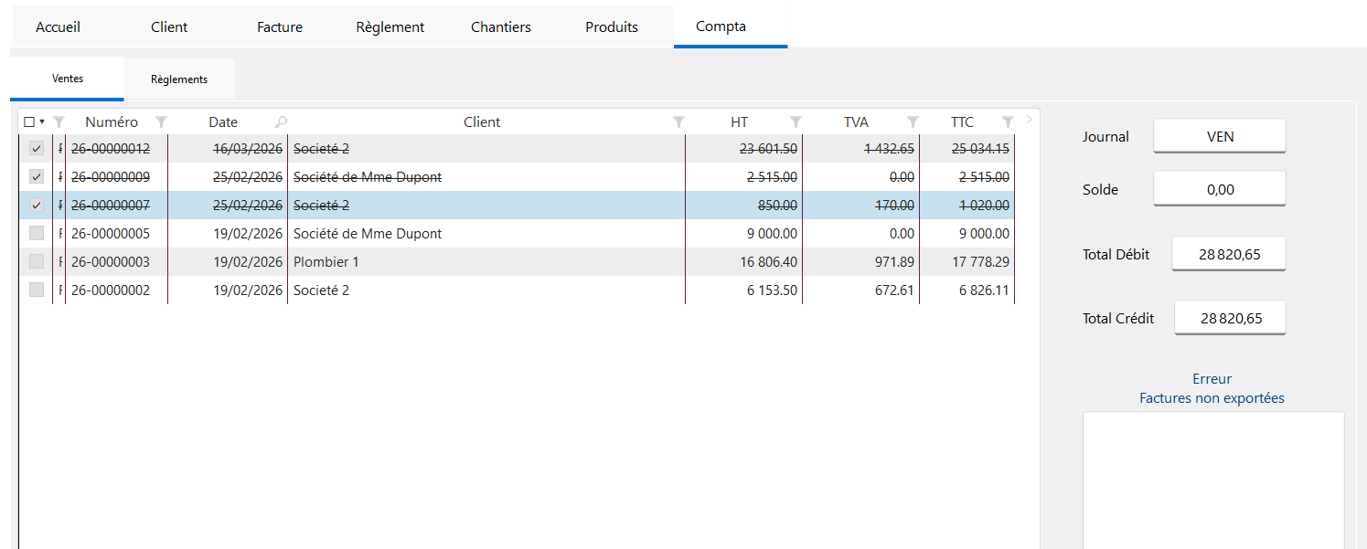Click the Solde value field
Screen dimensions: 1367x549
tap(1220, 189)
